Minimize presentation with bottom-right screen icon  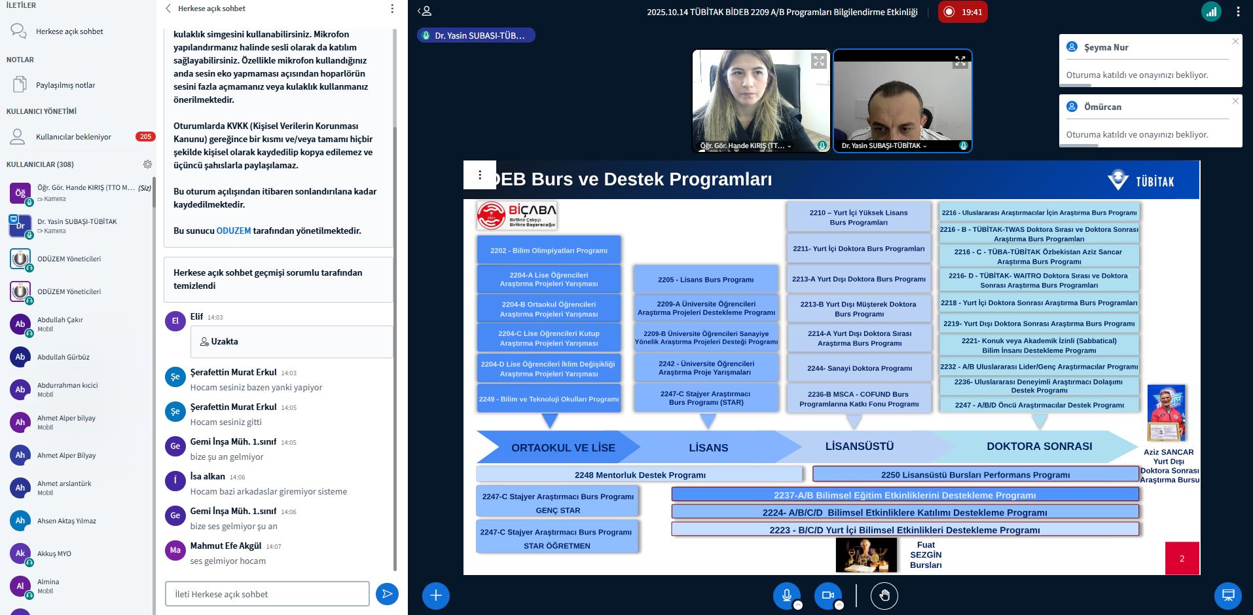click(1227, 595)
